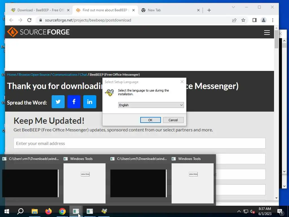Select first Windows Tools preview thumbnail

tap(84, 183)
